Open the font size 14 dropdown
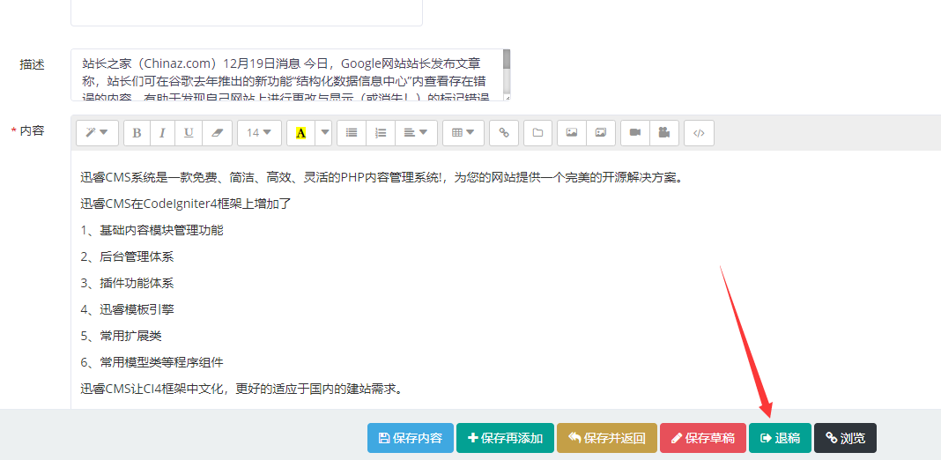Screen dimensions: 941x460 259,133
